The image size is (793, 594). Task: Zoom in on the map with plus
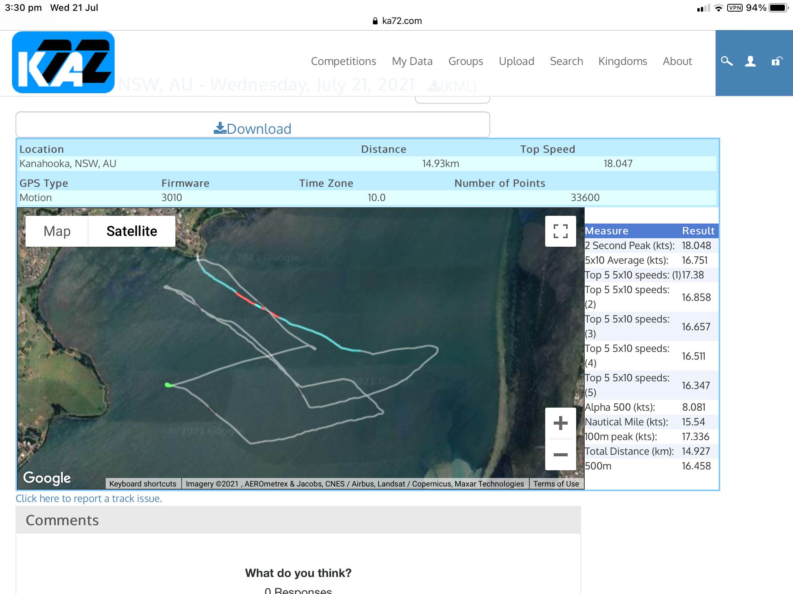tap(560, 423)
